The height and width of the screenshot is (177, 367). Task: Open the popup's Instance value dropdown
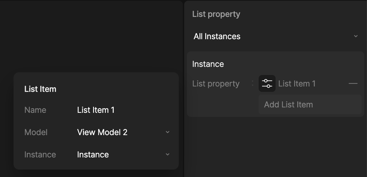pyautogui.click(x=123, y=154)
